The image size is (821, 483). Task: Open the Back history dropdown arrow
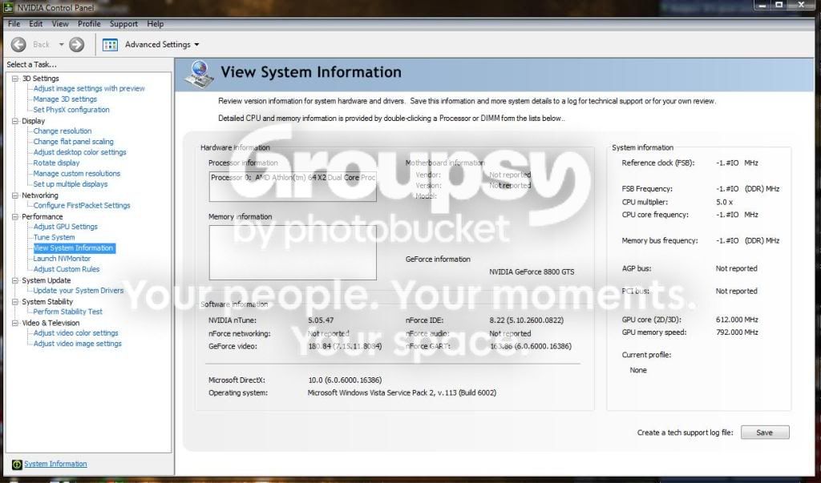[61, 45]
